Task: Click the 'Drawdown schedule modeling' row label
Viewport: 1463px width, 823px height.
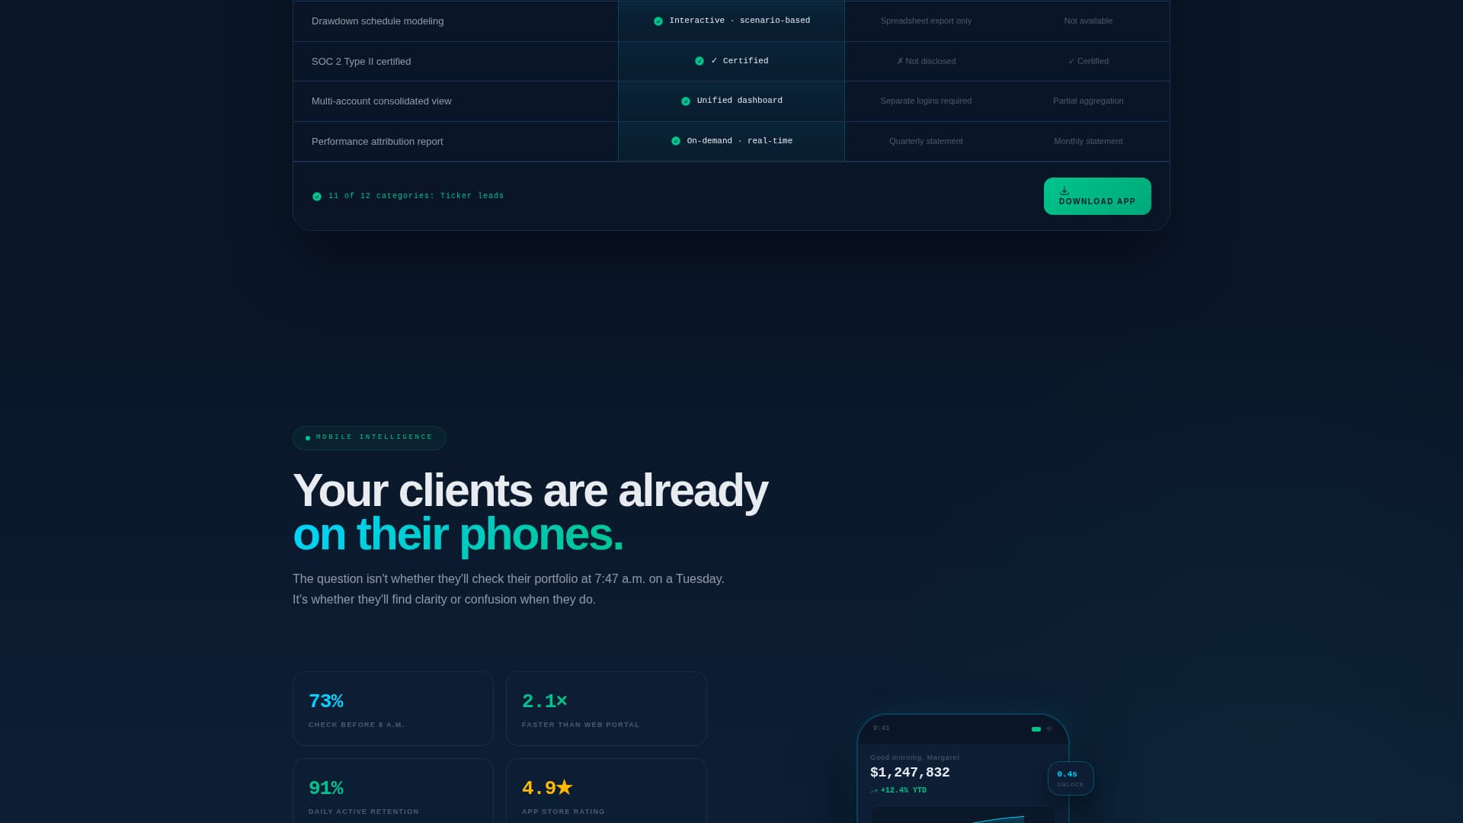Action: (377, 21)
